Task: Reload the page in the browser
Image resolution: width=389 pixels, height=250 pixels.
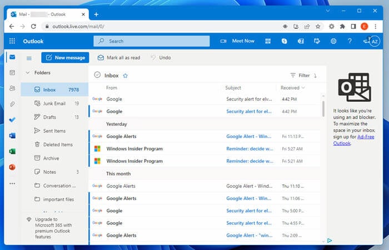Action: pyautogui.click(x=33, y=26)
